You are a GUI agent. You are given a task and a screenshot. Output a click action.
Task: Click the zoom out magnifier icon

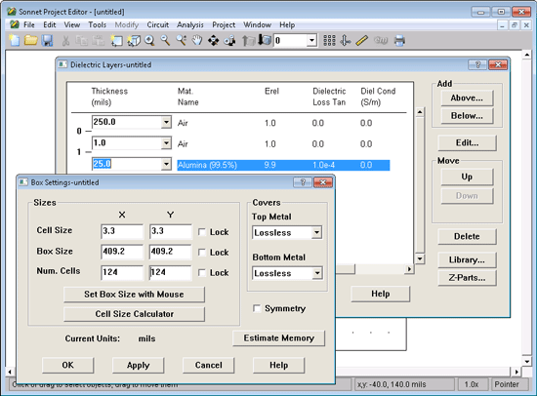(x=165, y=41)
